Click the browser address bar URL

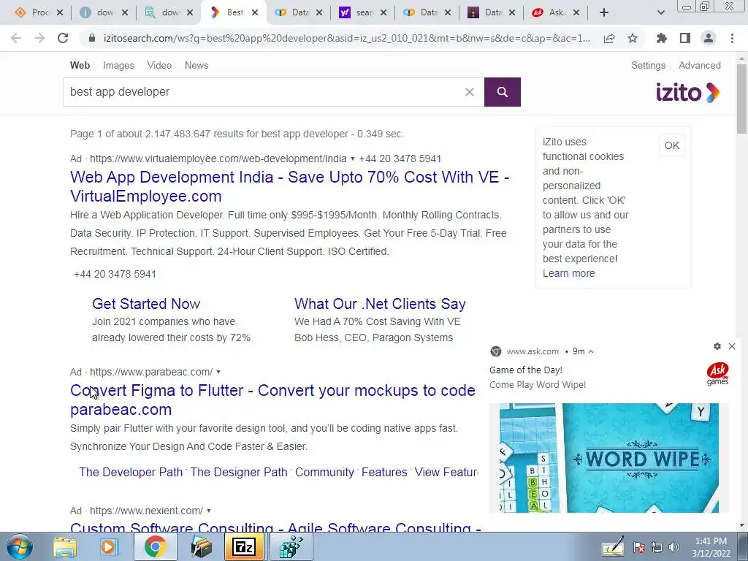347,38
